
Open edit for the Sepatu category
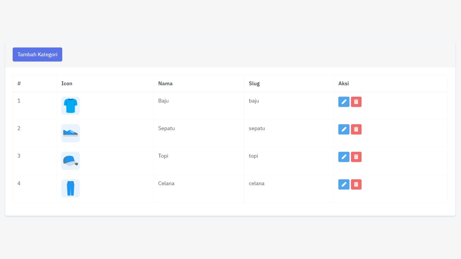pos(344,129)
